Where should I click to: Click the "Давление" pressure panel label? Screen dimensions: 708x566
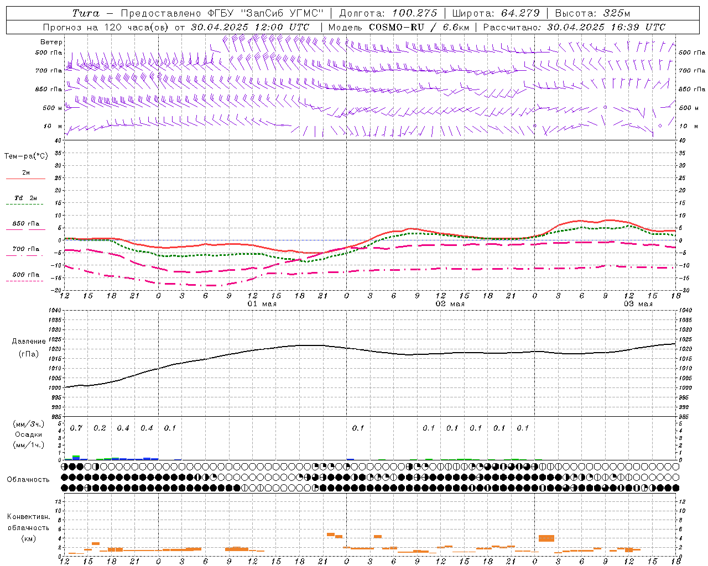[x=28, y=342]
